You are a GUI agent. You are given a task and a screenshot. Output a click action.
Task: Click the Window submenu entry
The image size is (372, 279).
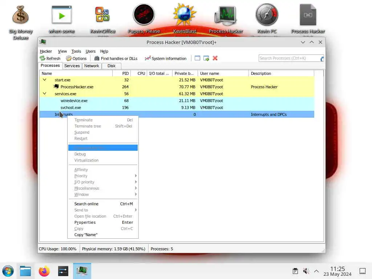(103, 194)
